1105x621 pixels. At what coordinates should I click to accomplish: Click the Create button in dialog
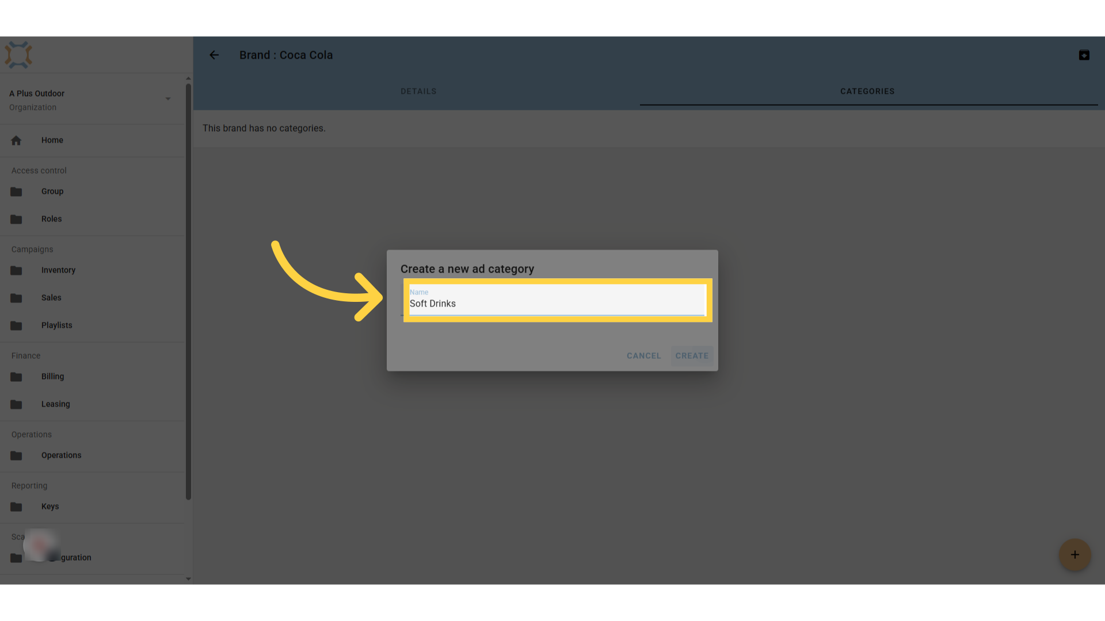692,356
